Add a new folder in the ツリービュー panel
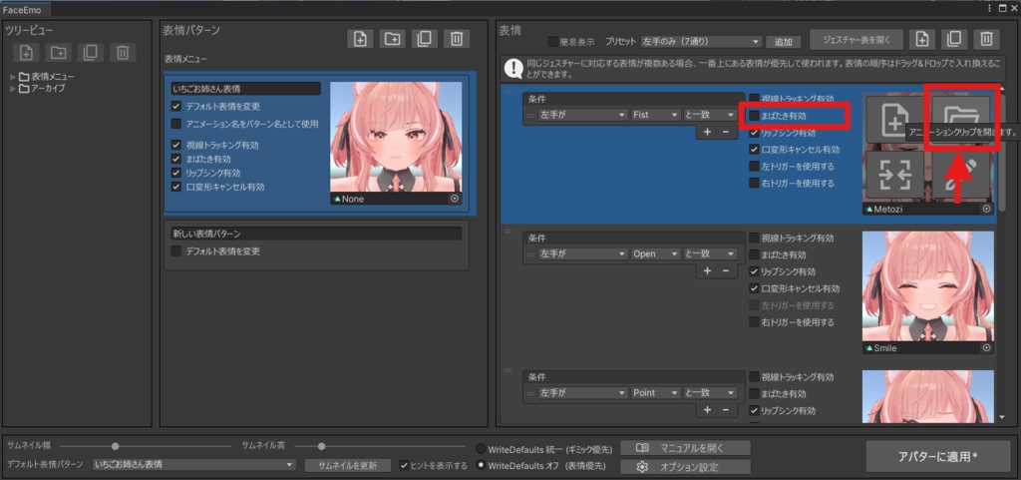This screenshot has width=1021, height=480. (x=59, y=53)
